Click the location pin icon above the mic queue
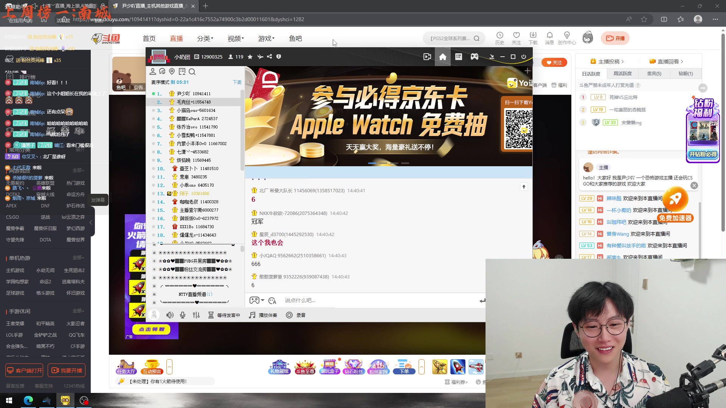Image resolution: width=726 pixels, height=408 pixels. pyautogui.click(x=172, y=71)
